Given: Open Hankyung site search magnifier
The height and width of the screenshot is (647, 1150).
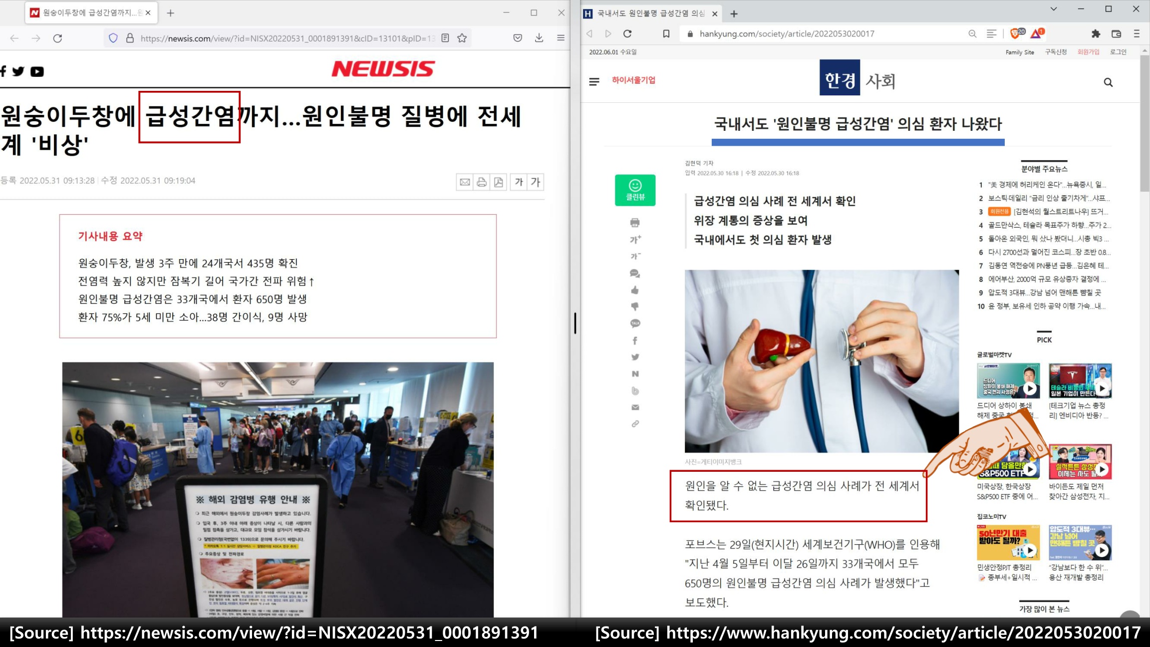Looking at the screenshot, I should click(1108, 82).
